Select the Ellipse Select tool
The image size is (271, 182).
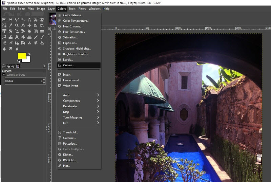pyautogui.click(x=11, y=20)
